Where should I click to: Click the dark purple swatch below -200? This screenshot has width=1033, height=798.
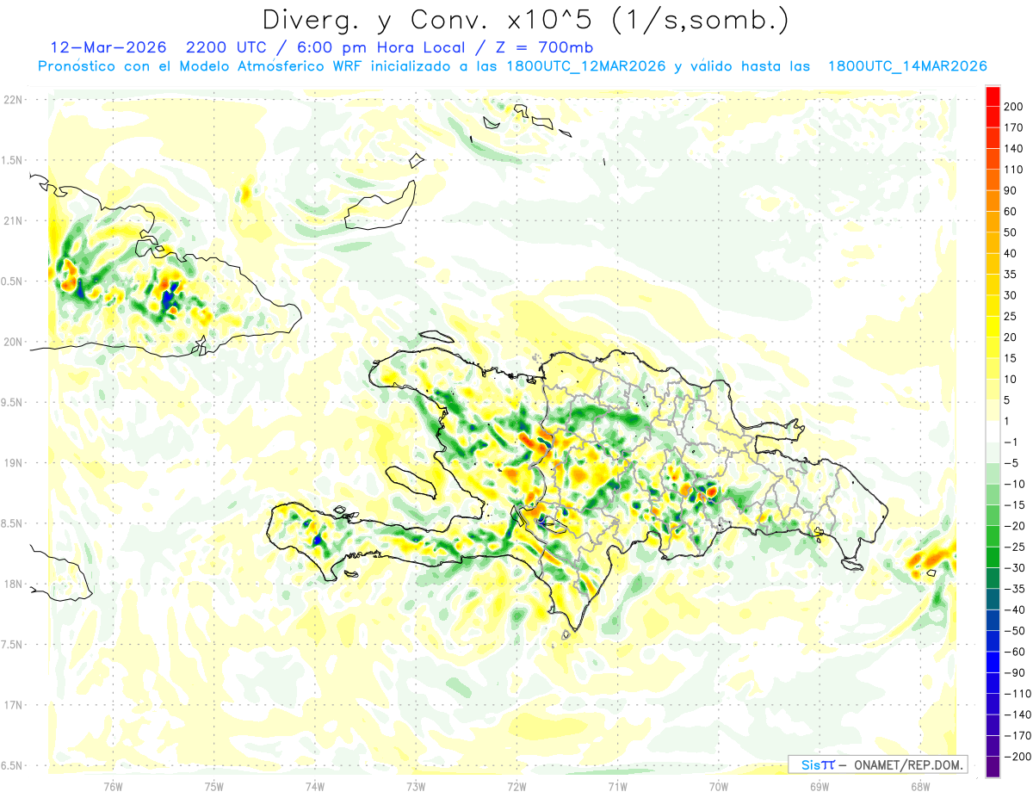pos(993,766)
